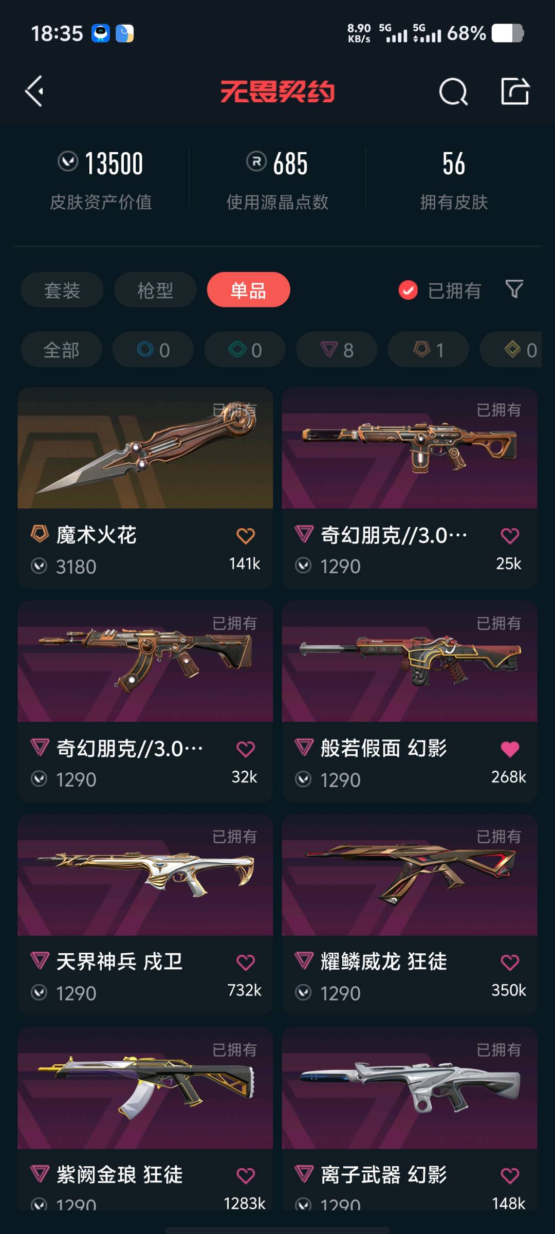Like the 天界神兵 戍卫 heart icon
The width and height of the screenshot is (555, 1234).
click(246, 963)
